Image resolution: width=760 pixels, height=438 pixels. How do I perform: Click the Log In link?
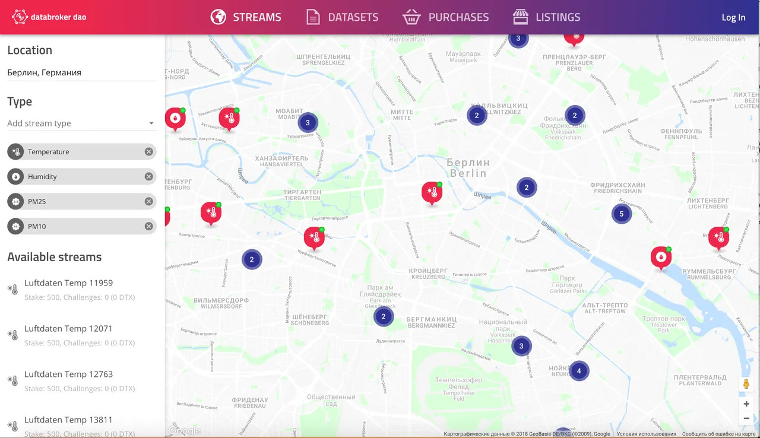(x=733, y=17)
